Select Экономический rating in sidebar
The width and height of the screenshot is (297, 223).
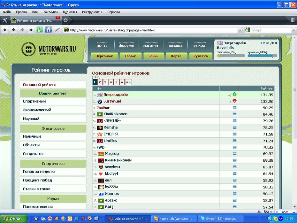click(53, 110)
